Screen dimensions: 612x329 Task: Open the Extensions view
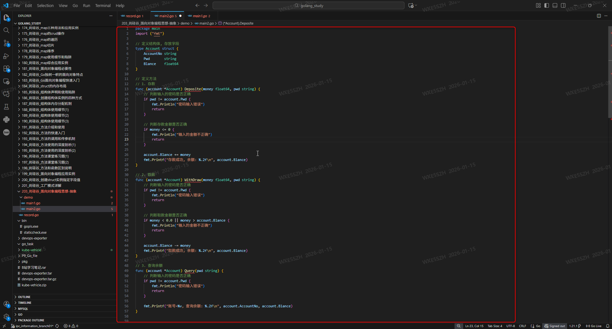point(6,69)
